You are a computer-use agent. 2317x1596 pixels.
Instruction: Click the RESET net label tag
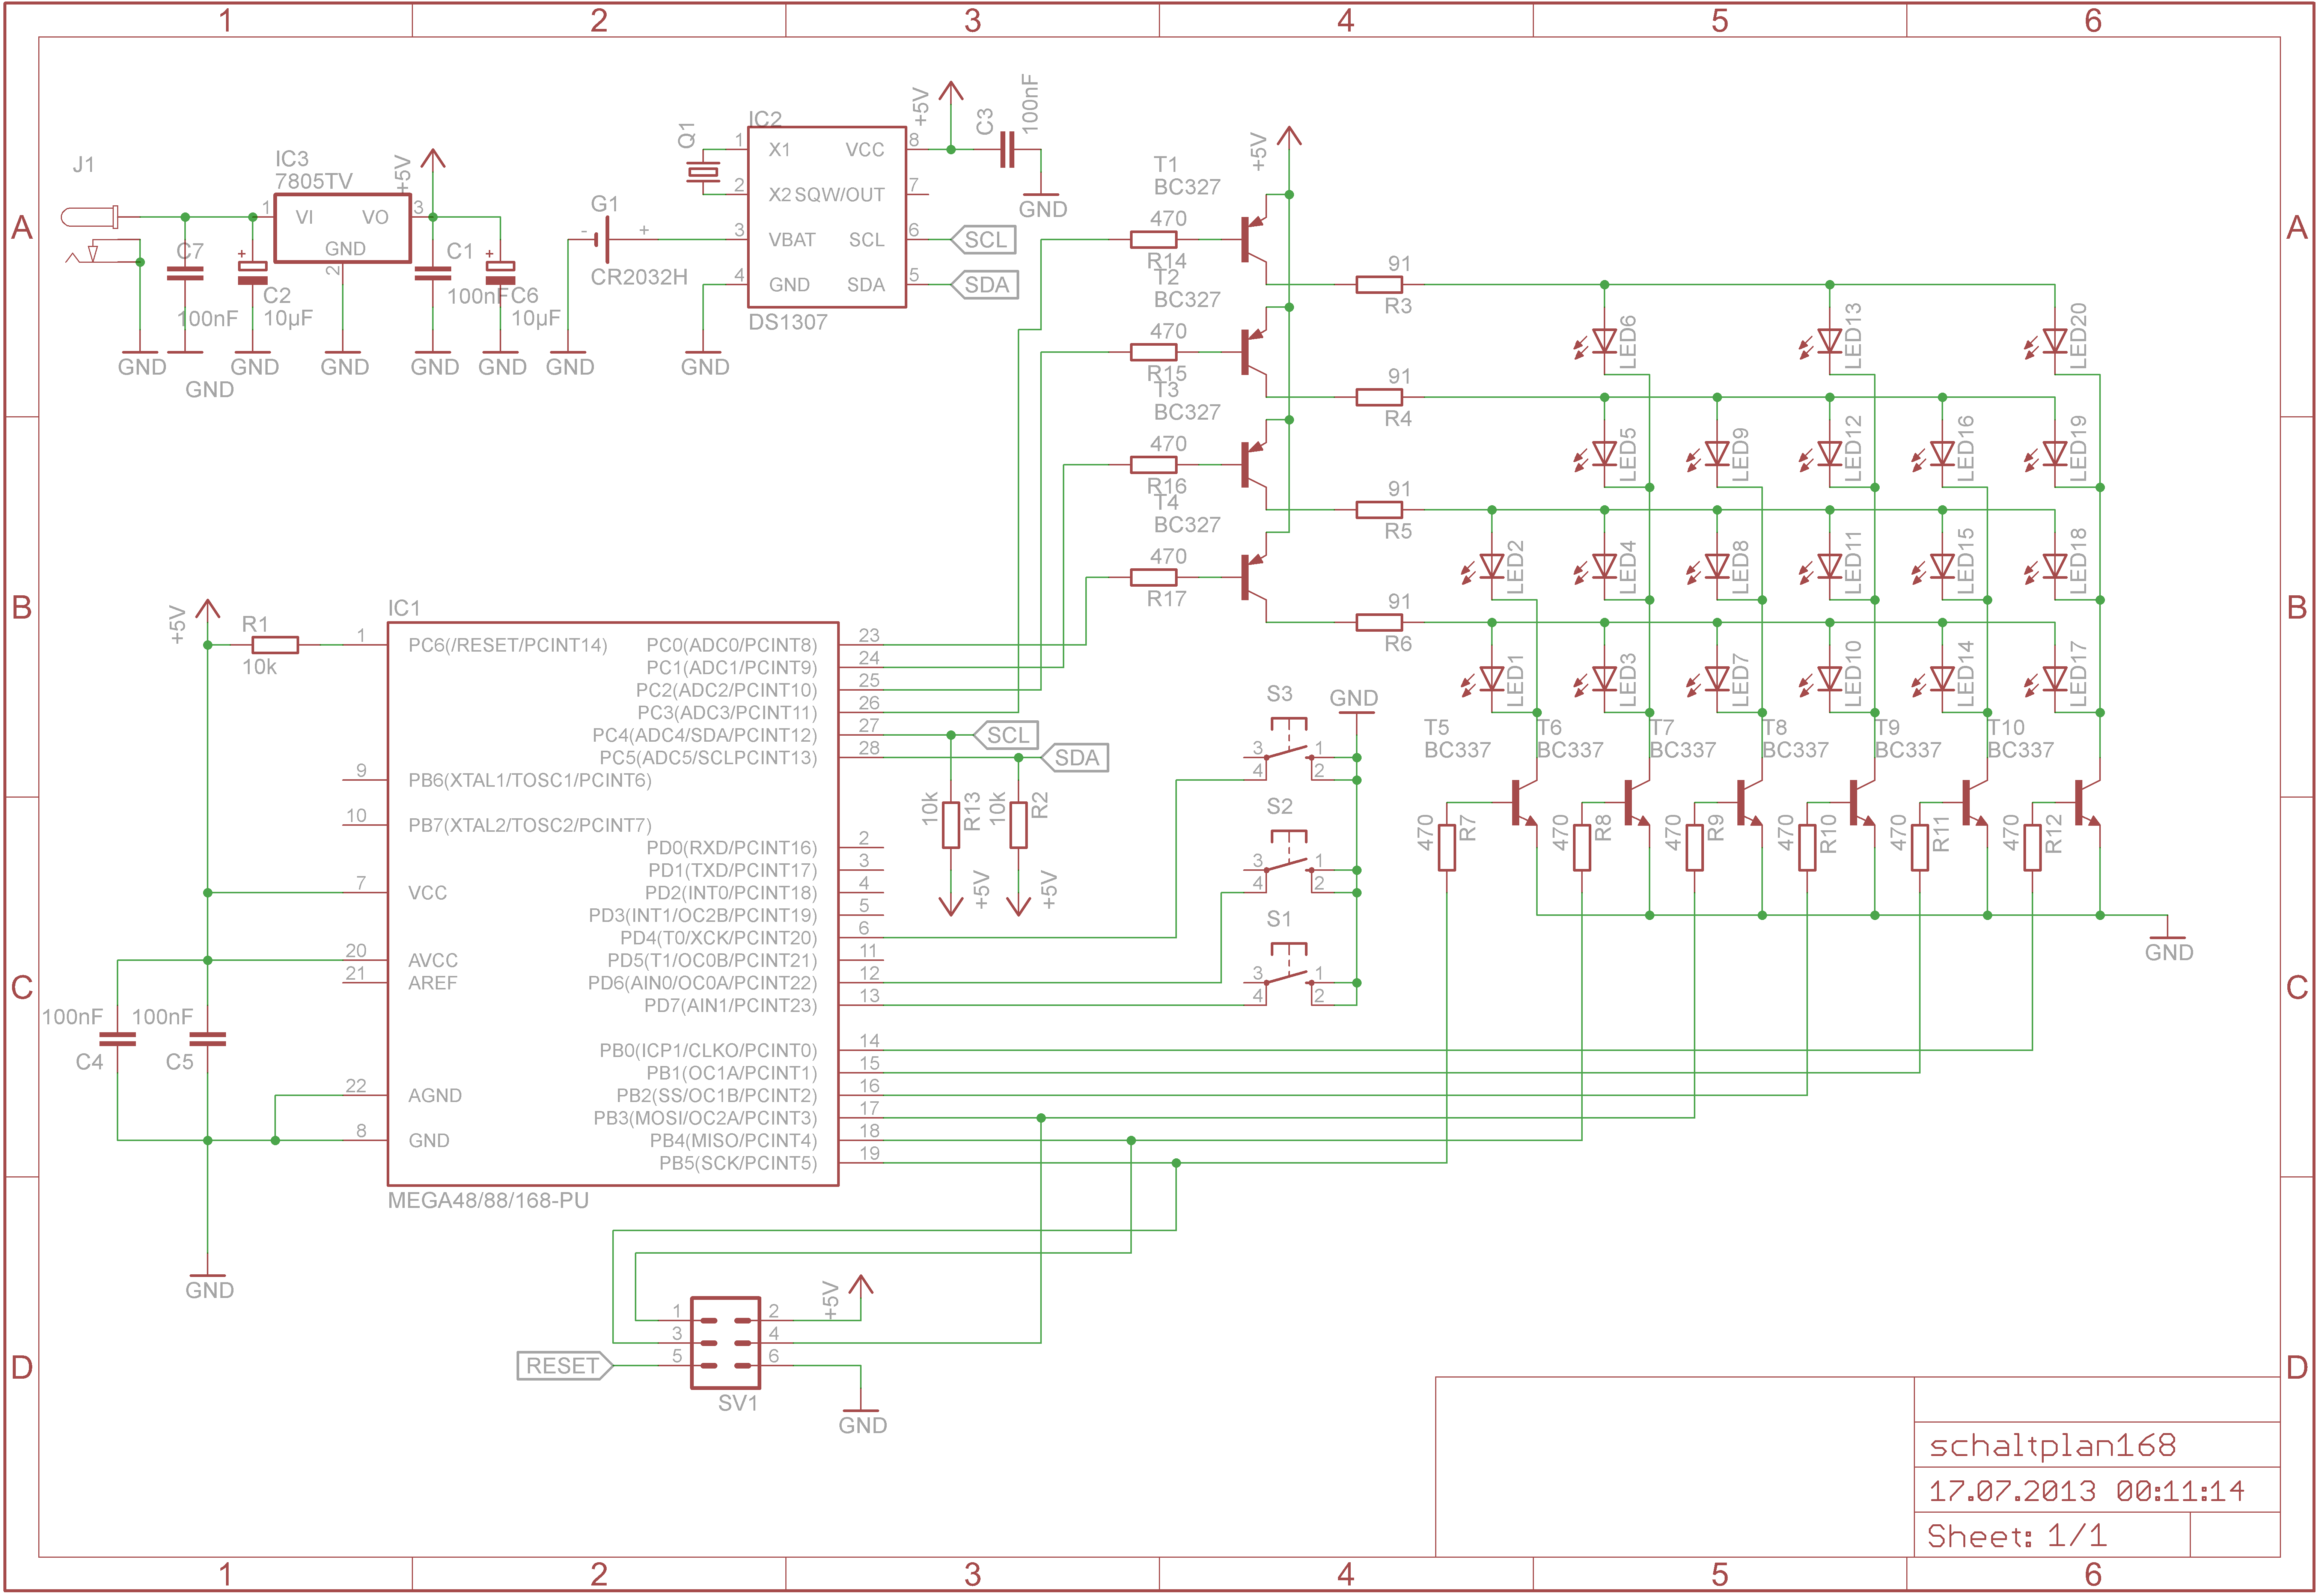click(x=565, y=1366)
